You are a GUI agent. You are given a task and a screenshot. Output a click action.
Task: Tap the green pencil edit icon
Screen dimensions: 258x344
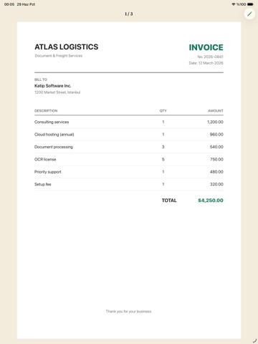249,14
